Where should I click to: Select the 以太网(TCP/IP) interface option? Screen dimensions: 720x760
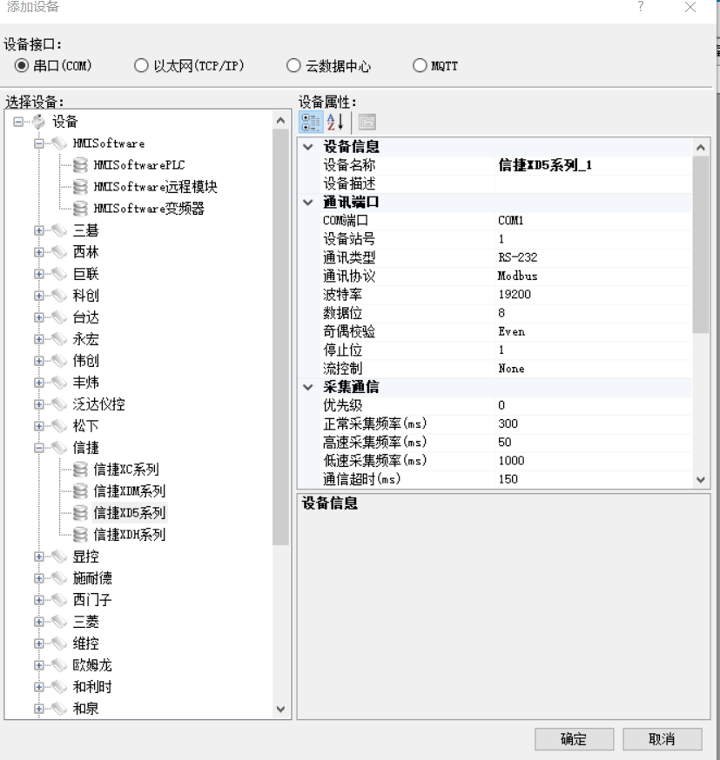coord(141,66)
